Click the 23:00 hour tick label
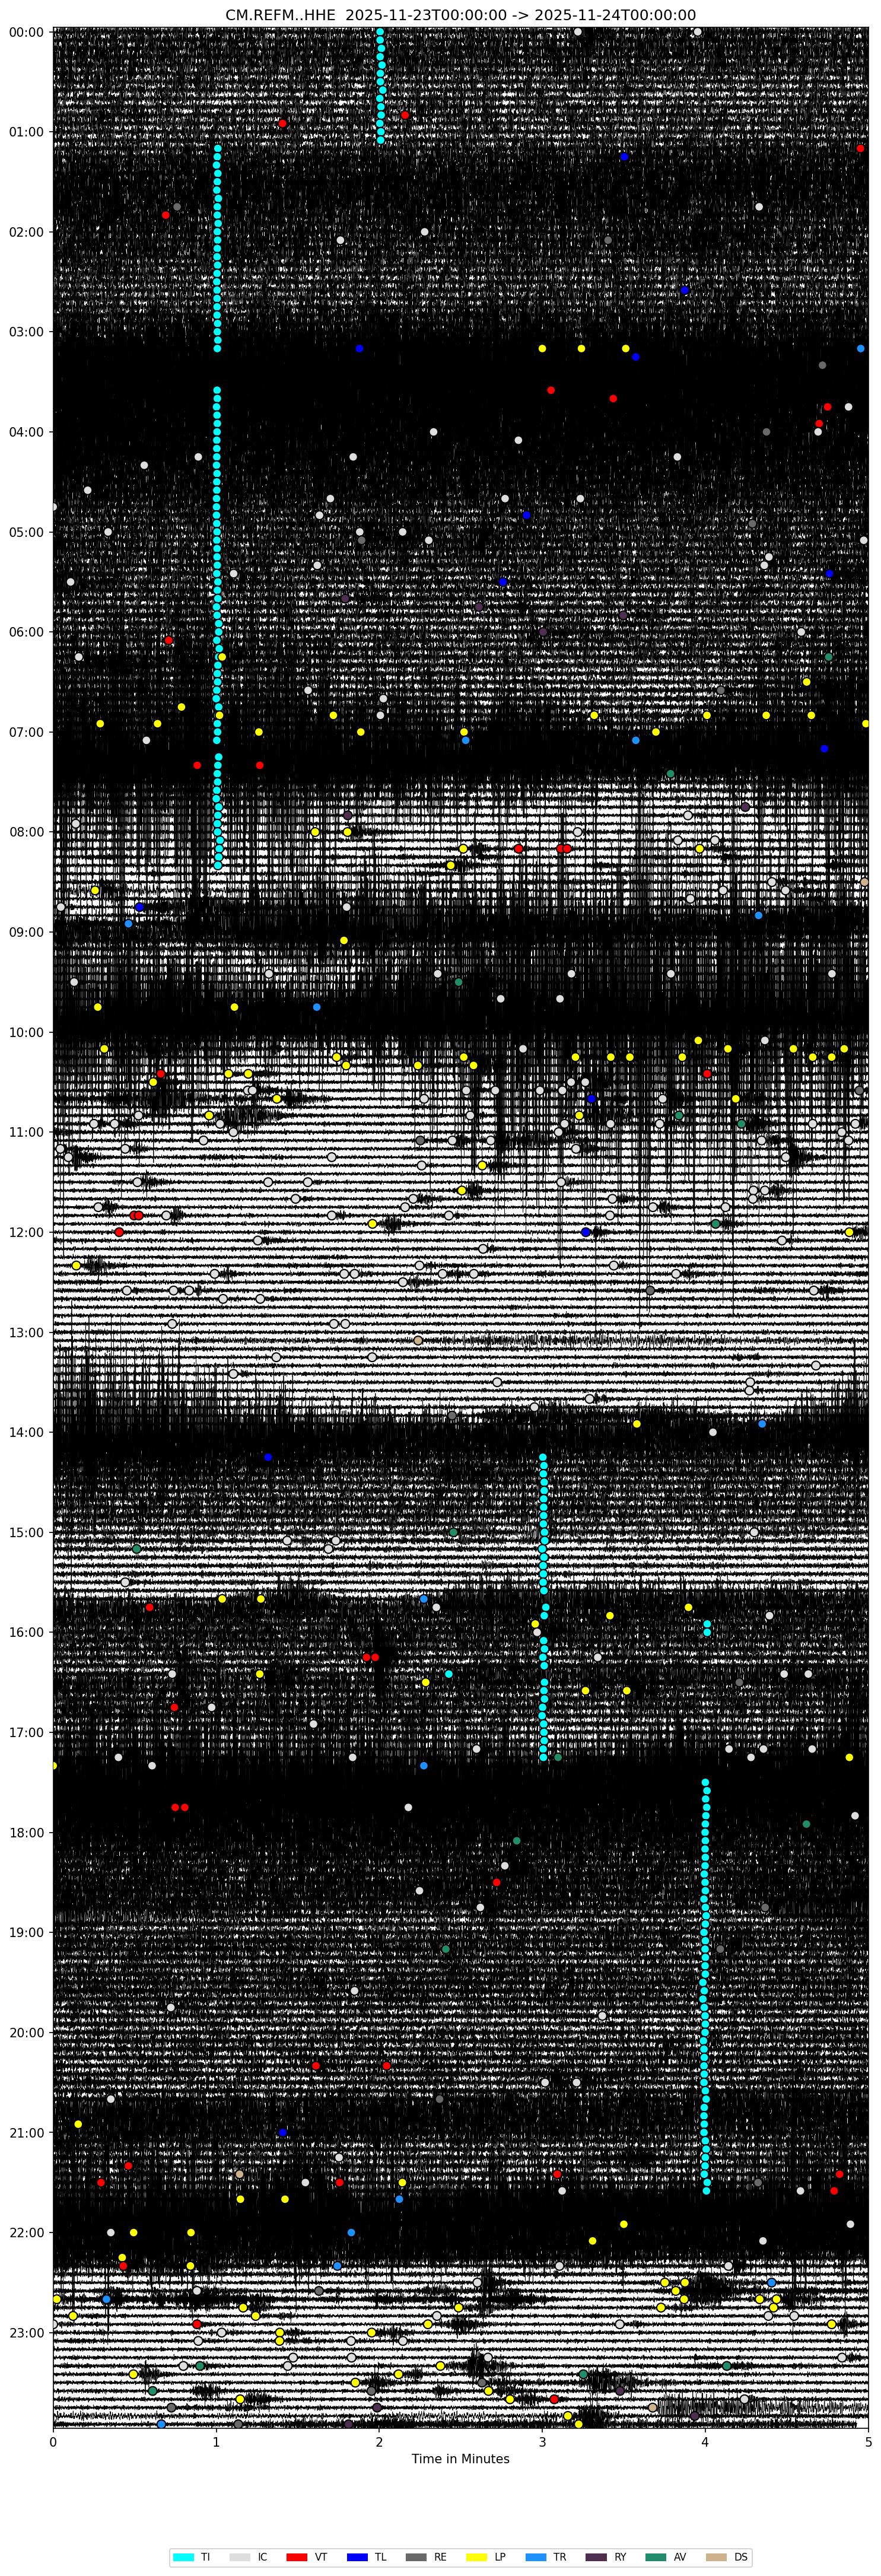 pos(25,2332)
